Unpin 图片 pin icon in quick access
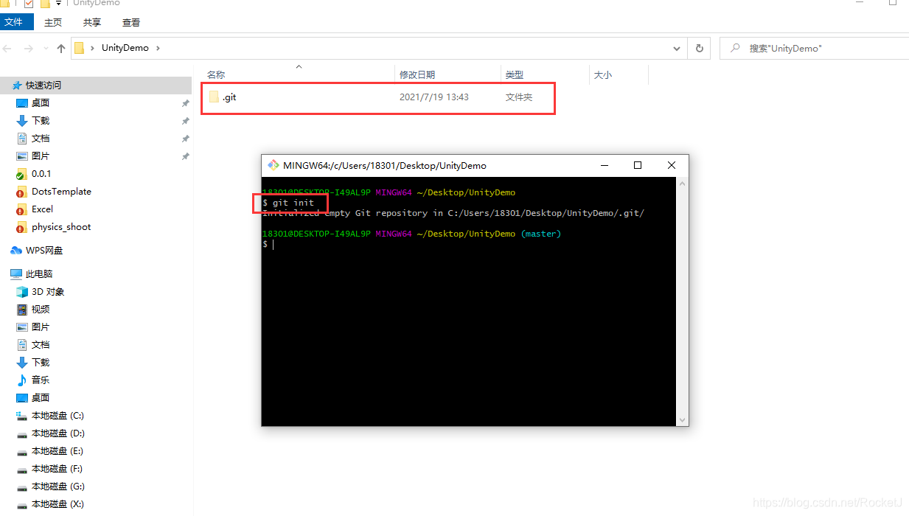This screenshot has height=516, width=909. (x=185, y=156)
